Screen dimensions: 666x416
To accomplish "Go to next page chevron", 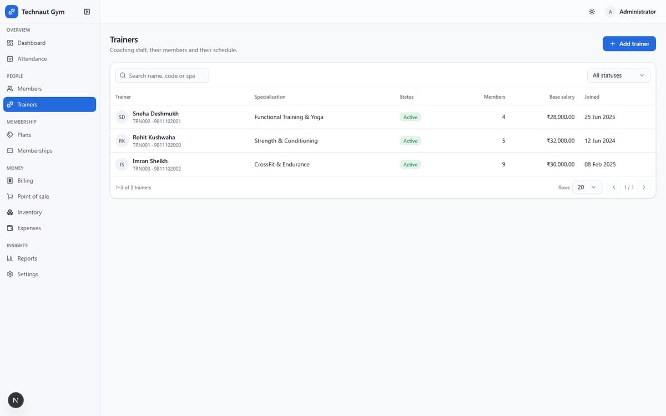I will (644, 187).
